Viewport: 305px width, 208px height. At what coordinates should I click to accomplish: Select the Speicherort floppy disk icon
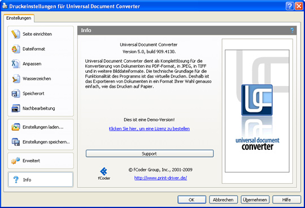tap(16, 94)
